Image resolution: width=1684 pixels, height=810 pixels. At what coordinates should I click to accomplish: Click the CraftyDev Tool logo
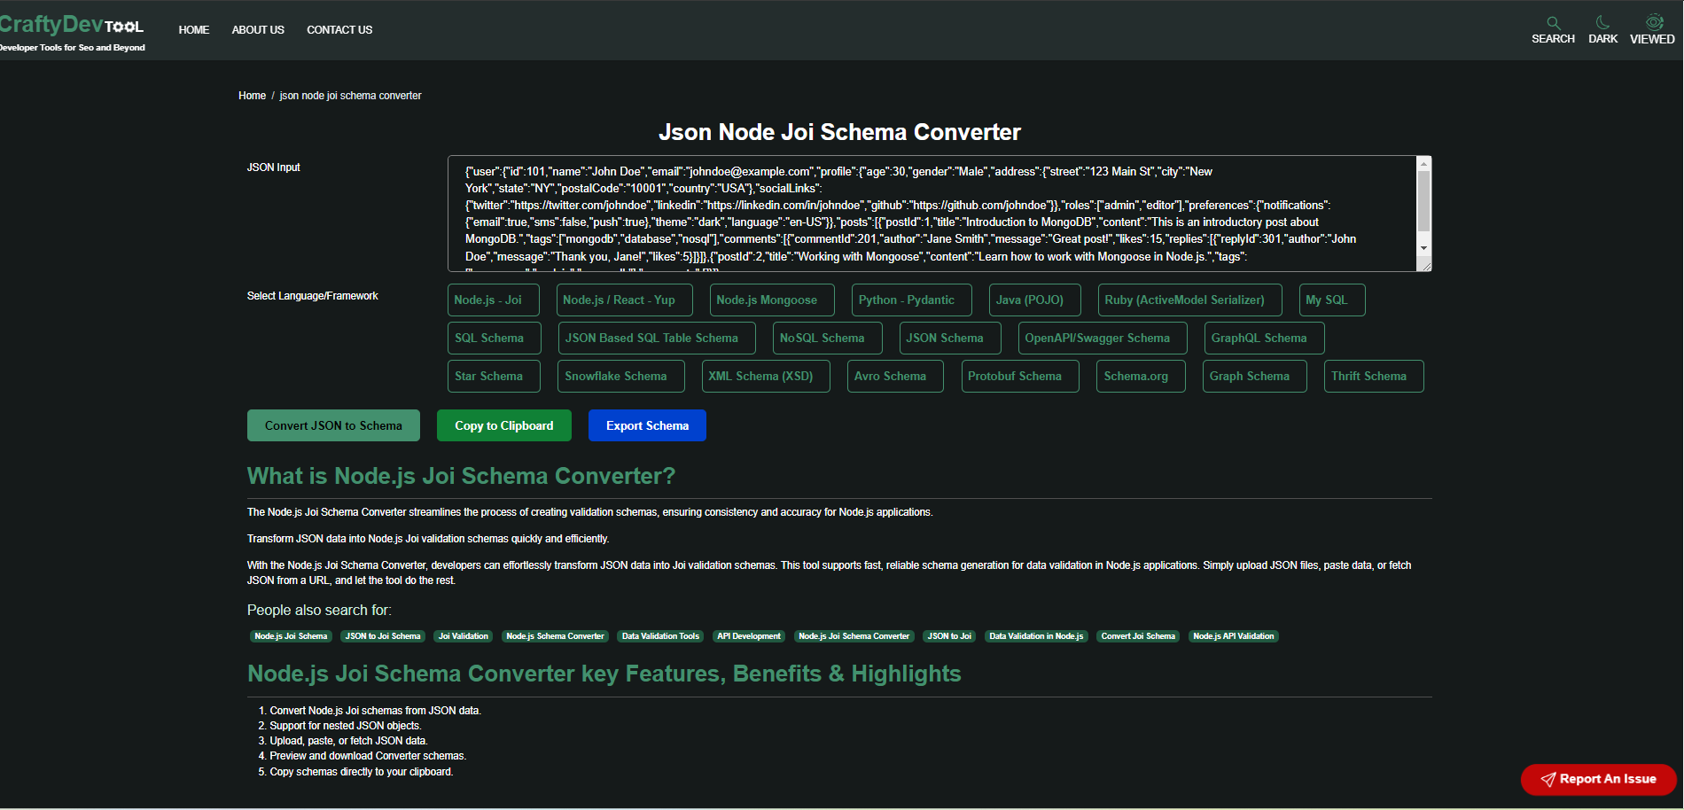(71, 33)
